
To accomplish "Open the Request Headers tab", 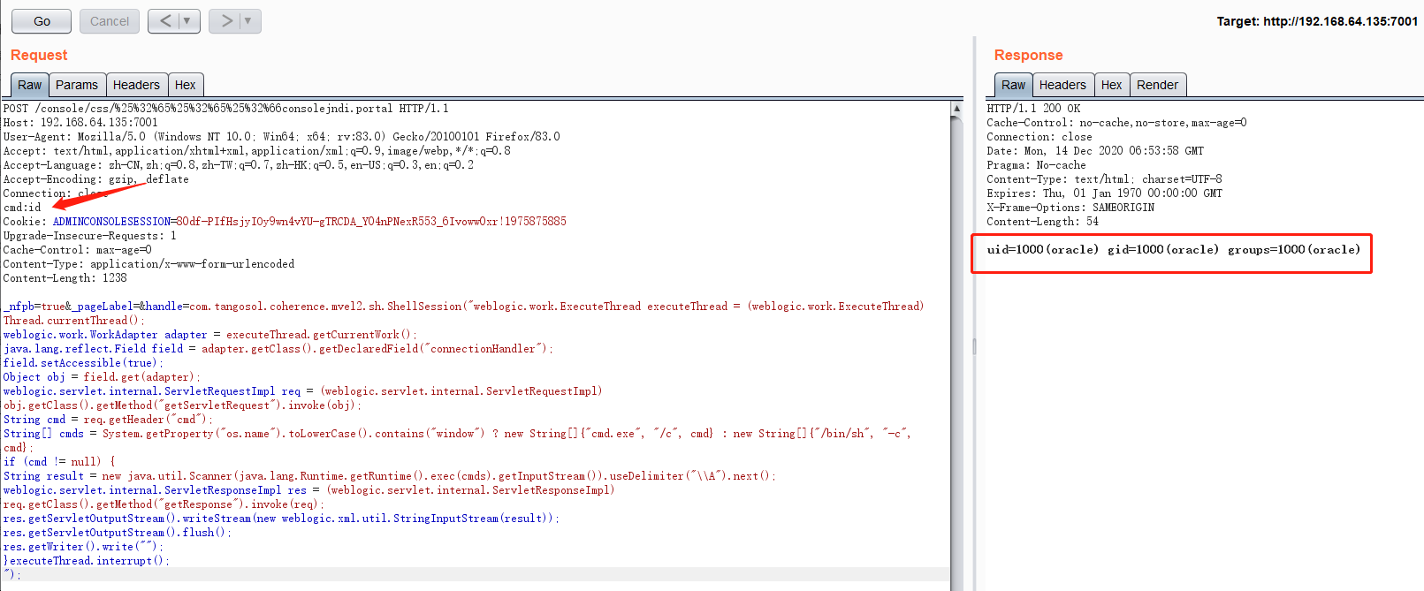I will point(136,85).
